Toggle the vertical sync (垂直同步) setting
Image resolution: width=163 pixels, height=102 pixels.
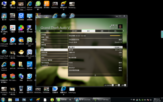click(x=95, y=68)
